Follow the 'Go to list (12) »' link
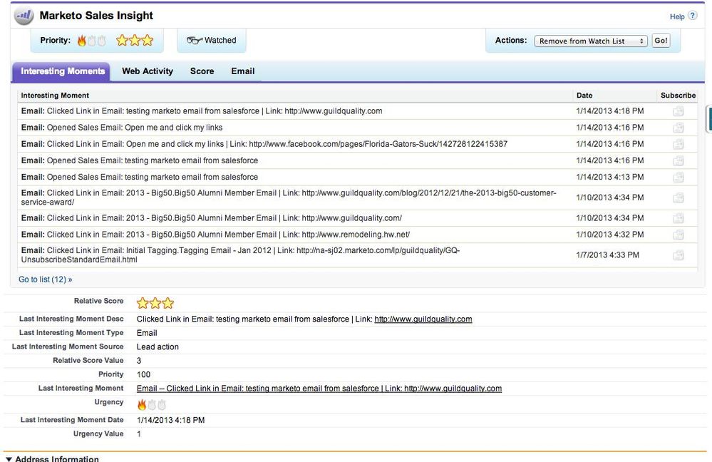712x462 pixels. click(x=46, y=279)
